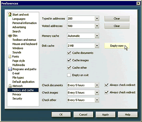Click the Network padlock icon

pyautogui.click(x=10, y=86)
